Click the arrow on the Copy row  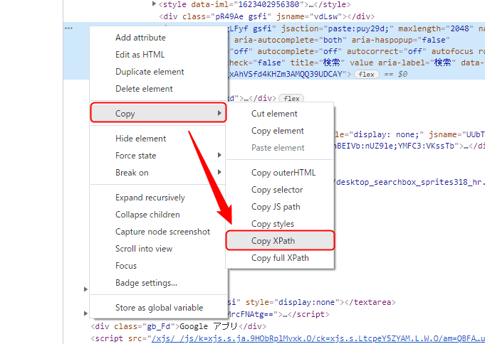click(x=219, y=113)
